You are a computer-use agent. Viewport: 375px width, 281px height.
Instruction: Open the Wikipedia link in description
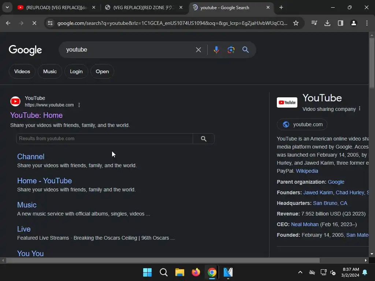(307, 171)
